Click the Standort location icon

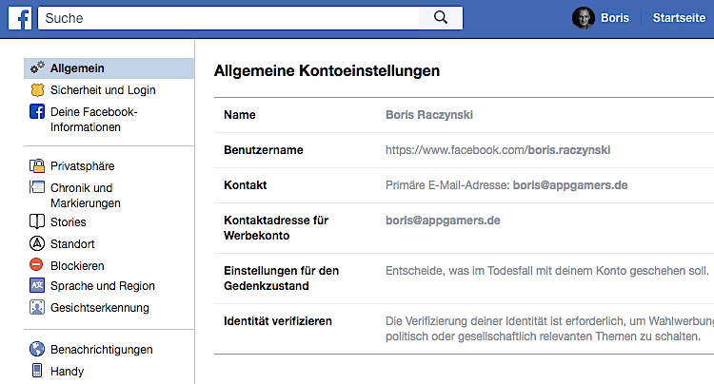pos(37,243)
